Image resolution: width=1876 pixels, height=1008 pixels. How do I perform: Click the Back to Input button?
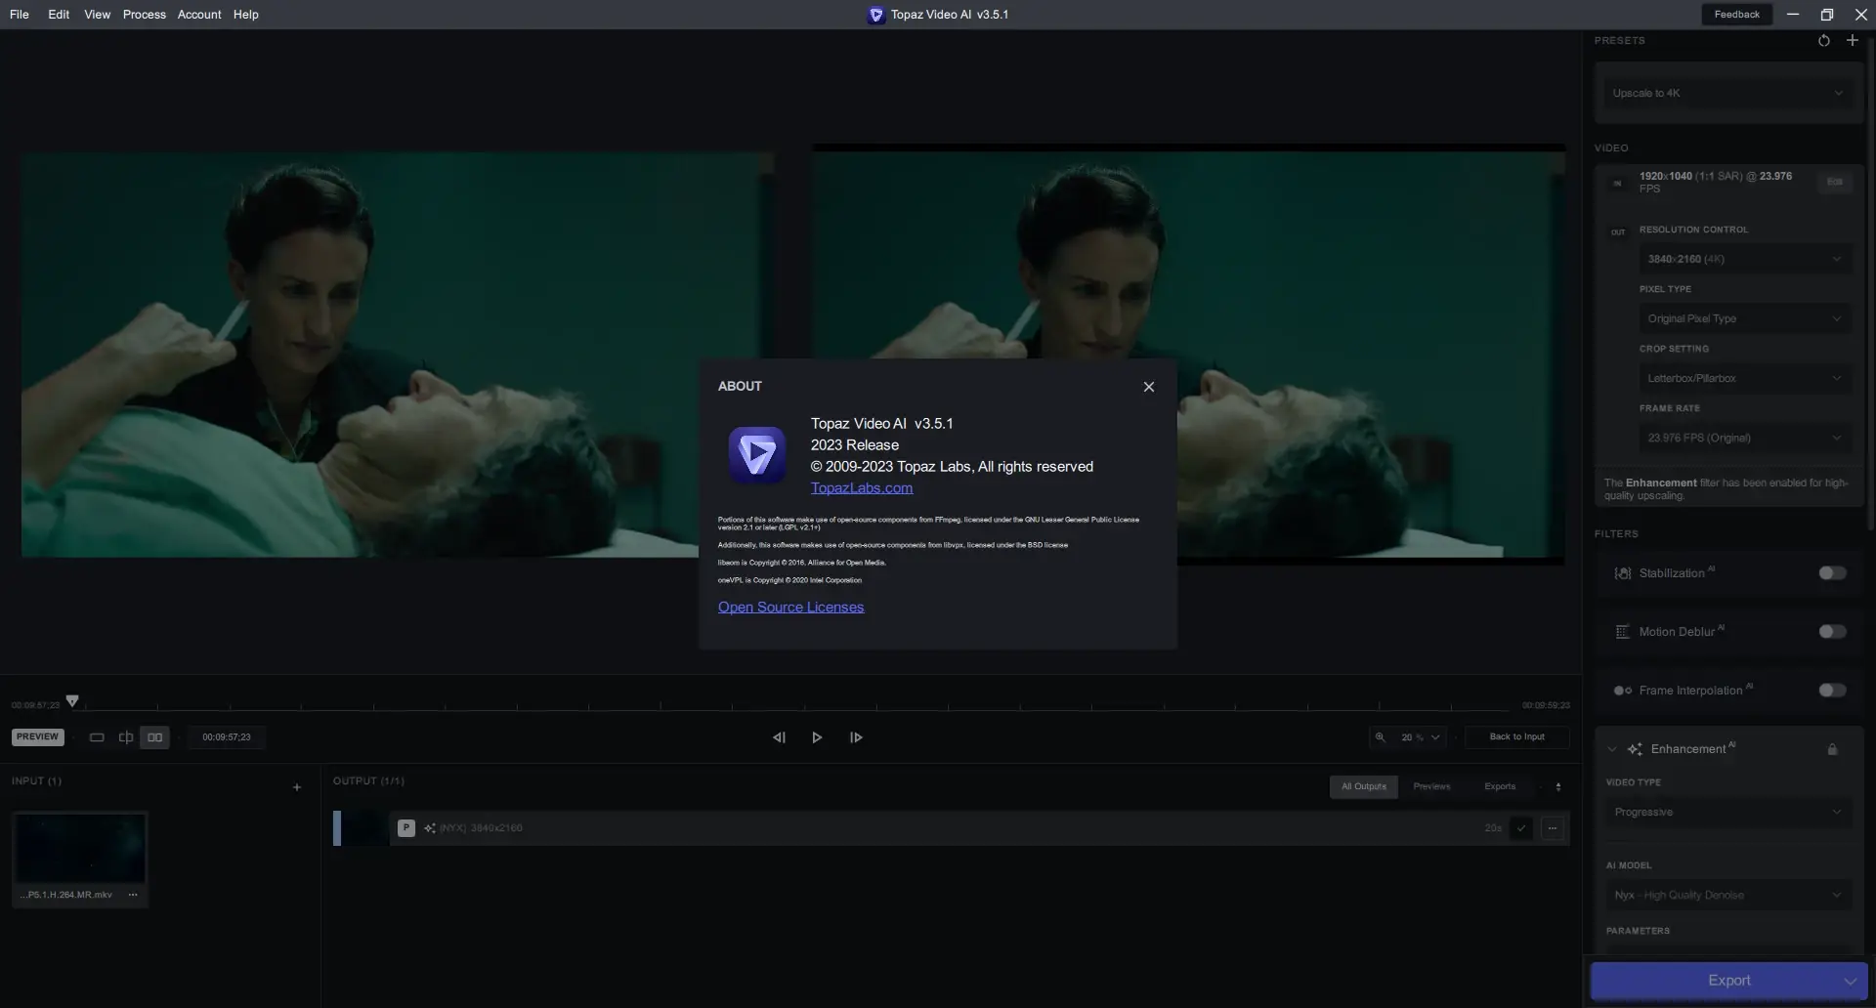click(x=1516, y=737)
